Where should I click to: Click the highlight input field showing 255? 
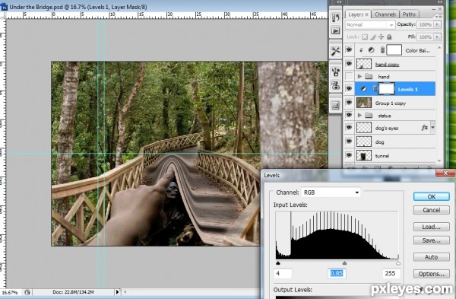[x=391, y=273]
